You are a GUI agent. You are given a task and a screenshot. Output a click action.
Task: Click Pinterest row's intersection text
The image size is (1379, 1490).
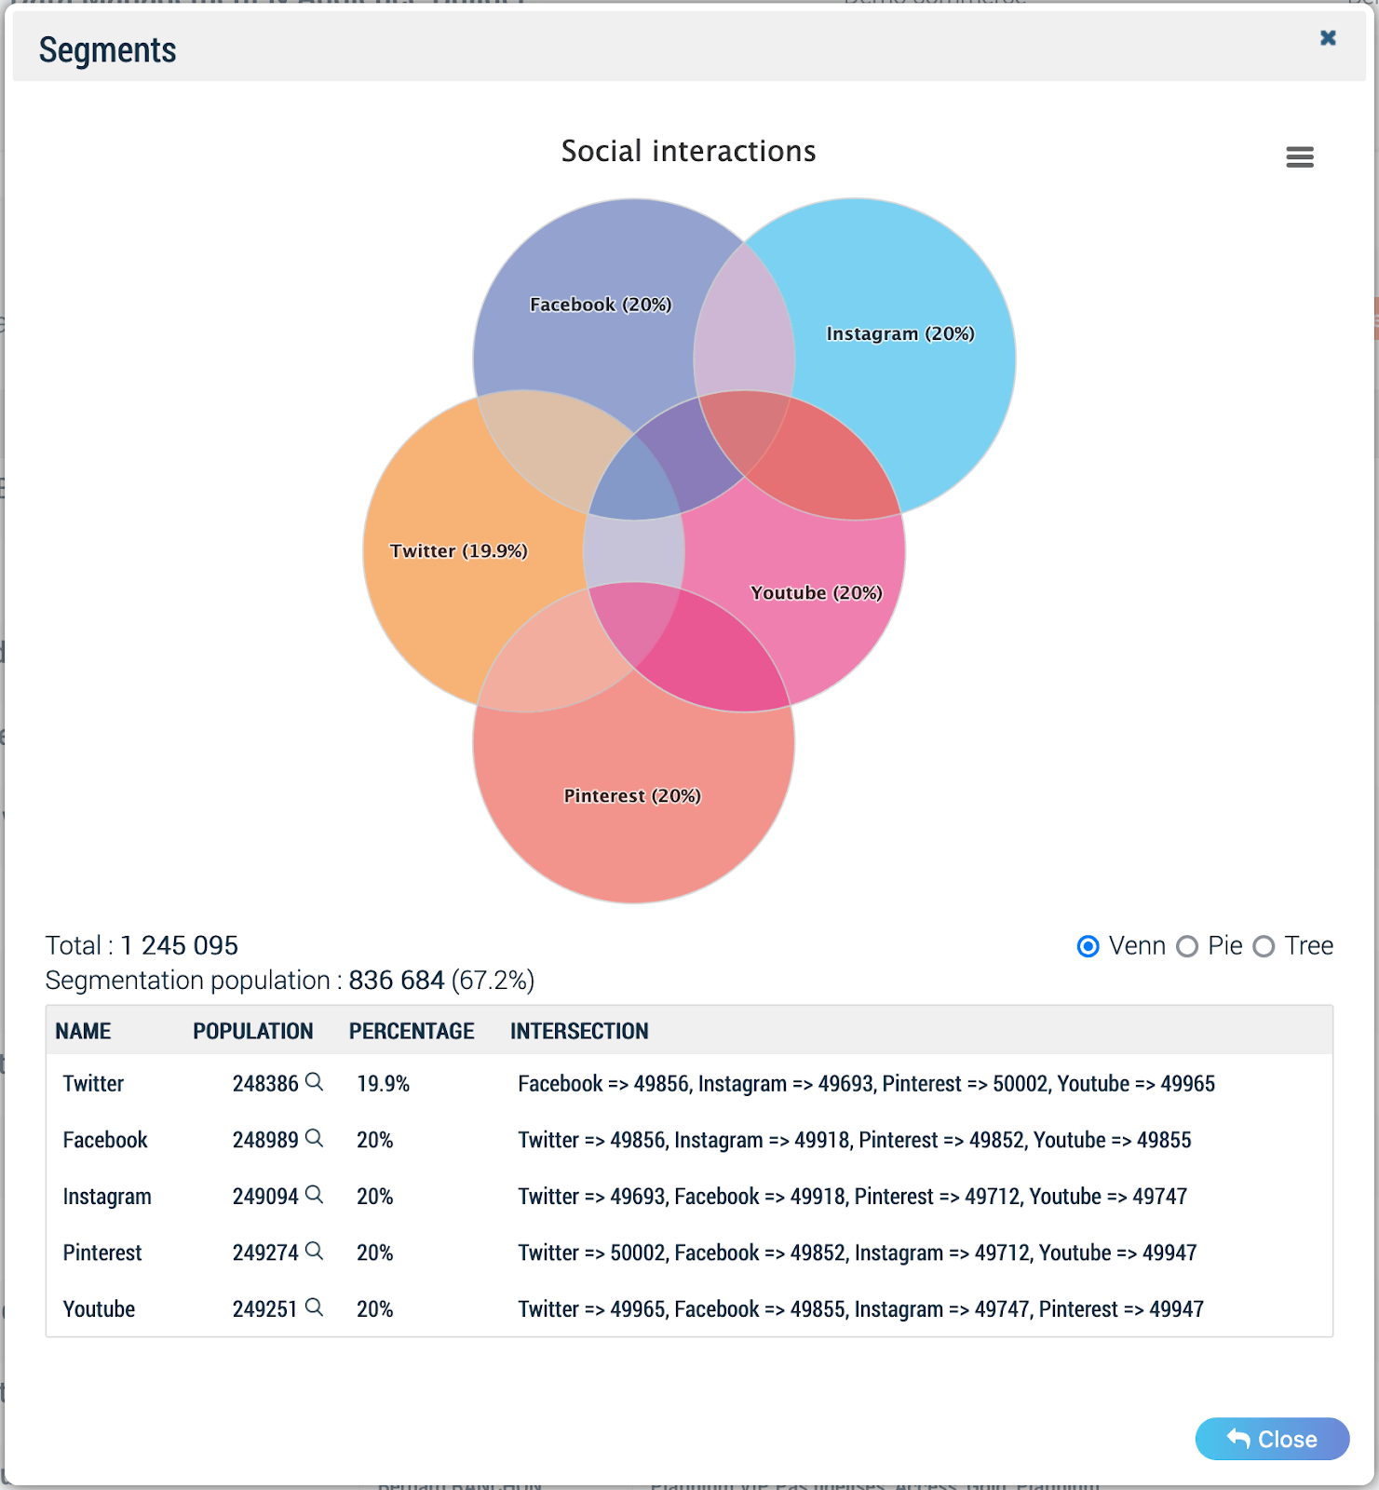click(x=858, y=1253)
